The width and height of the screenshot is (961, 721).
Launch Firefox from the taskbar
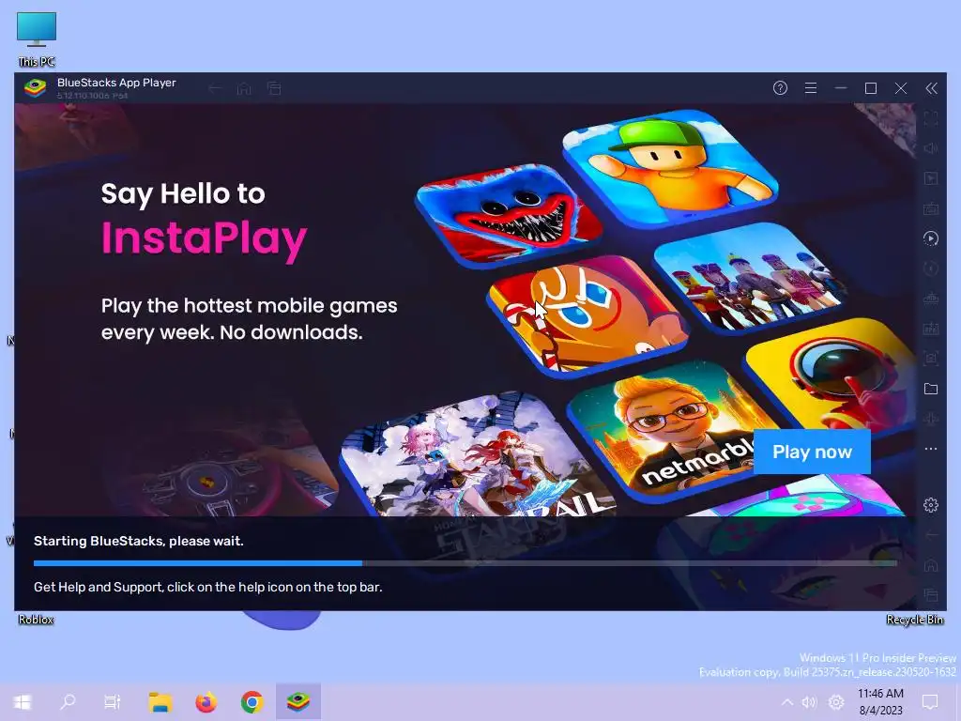[206, 702]
